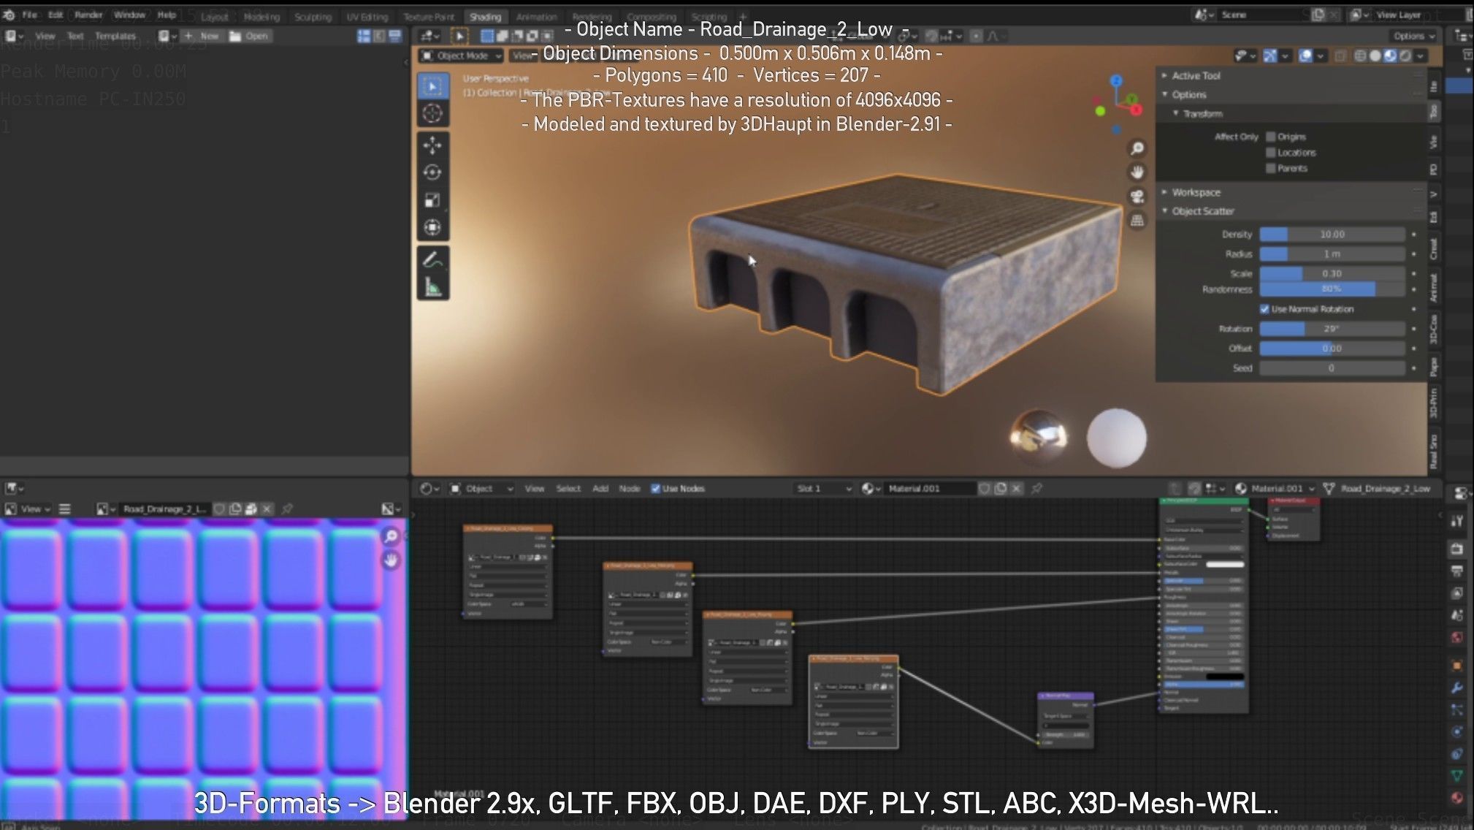Open image editor View menu
The image size is (1474, 830).
27,509
